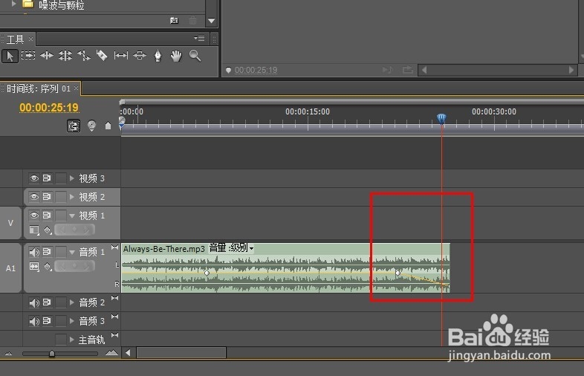Screen dimensions: 584x376
Task: Click the Set unnumbered marker icon
Action: click(x=108, y=126)
